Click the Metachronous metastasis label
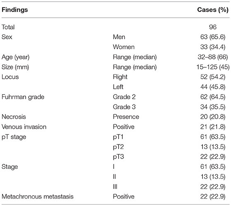The width and height of the screenshot is (231, 206). pyautogui.click(x=38, y=197)
